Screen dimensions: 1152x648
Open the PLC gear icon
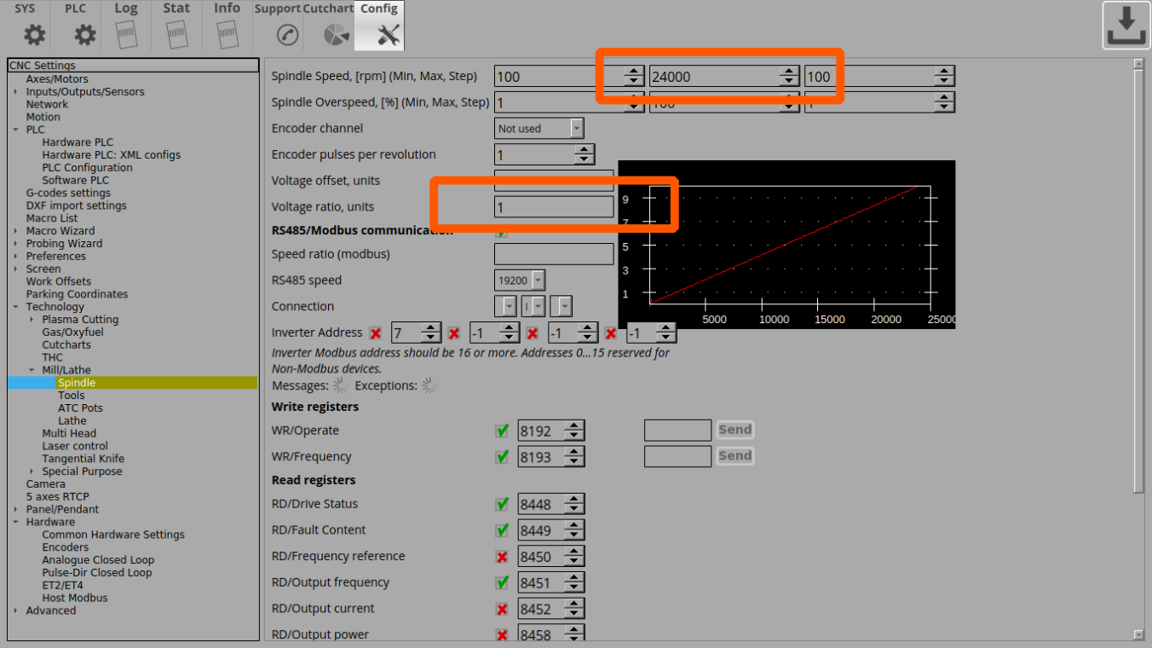[84, 34]
